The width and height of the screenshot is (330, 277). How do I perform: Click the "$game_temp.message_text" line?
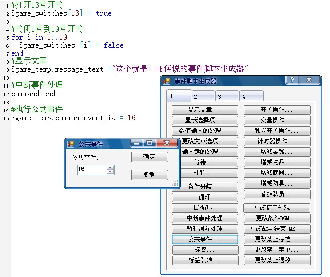(130, 69)
